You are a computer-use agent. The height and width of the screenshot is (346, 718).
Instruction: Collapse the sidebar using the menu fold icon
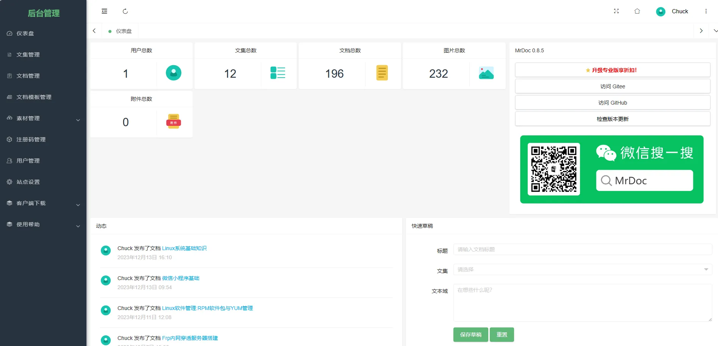(x=104, y=11)
